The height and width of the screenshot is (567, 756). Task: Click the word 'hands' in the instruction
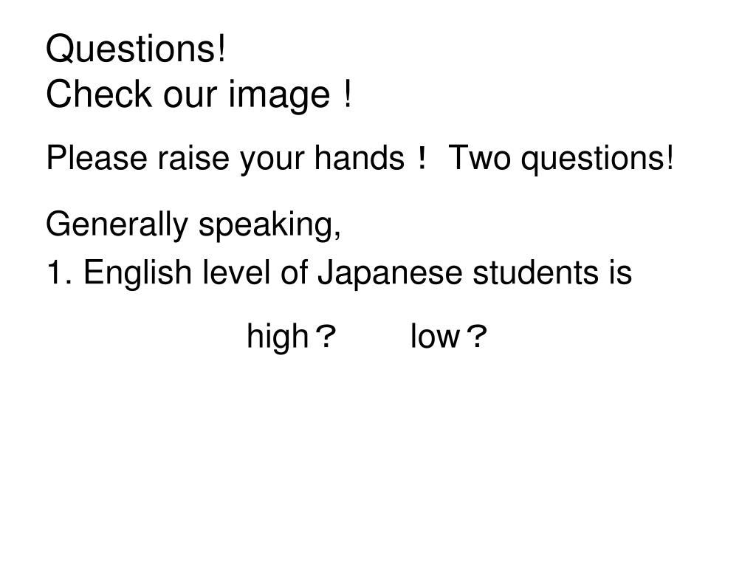[360, 158]
